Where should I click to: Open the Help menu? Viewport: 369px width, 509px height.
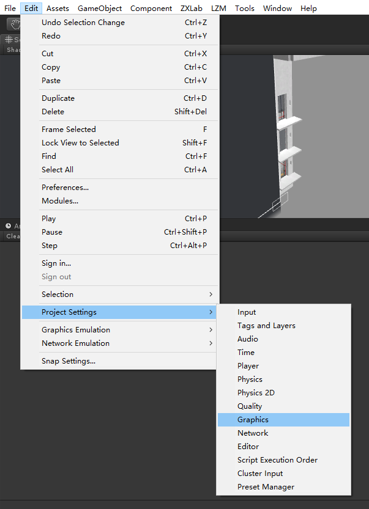point(308,8)
